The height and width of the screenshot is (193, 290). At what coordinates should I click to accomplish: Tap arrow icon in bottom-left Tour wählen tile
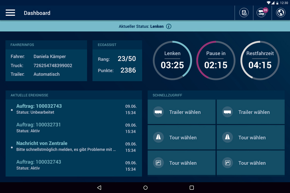point(158,163)
